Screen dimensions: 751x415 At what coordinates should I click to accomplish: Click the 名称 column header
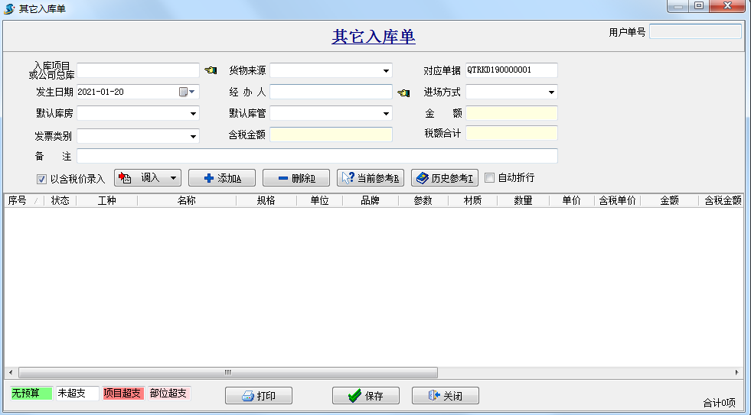186,201
